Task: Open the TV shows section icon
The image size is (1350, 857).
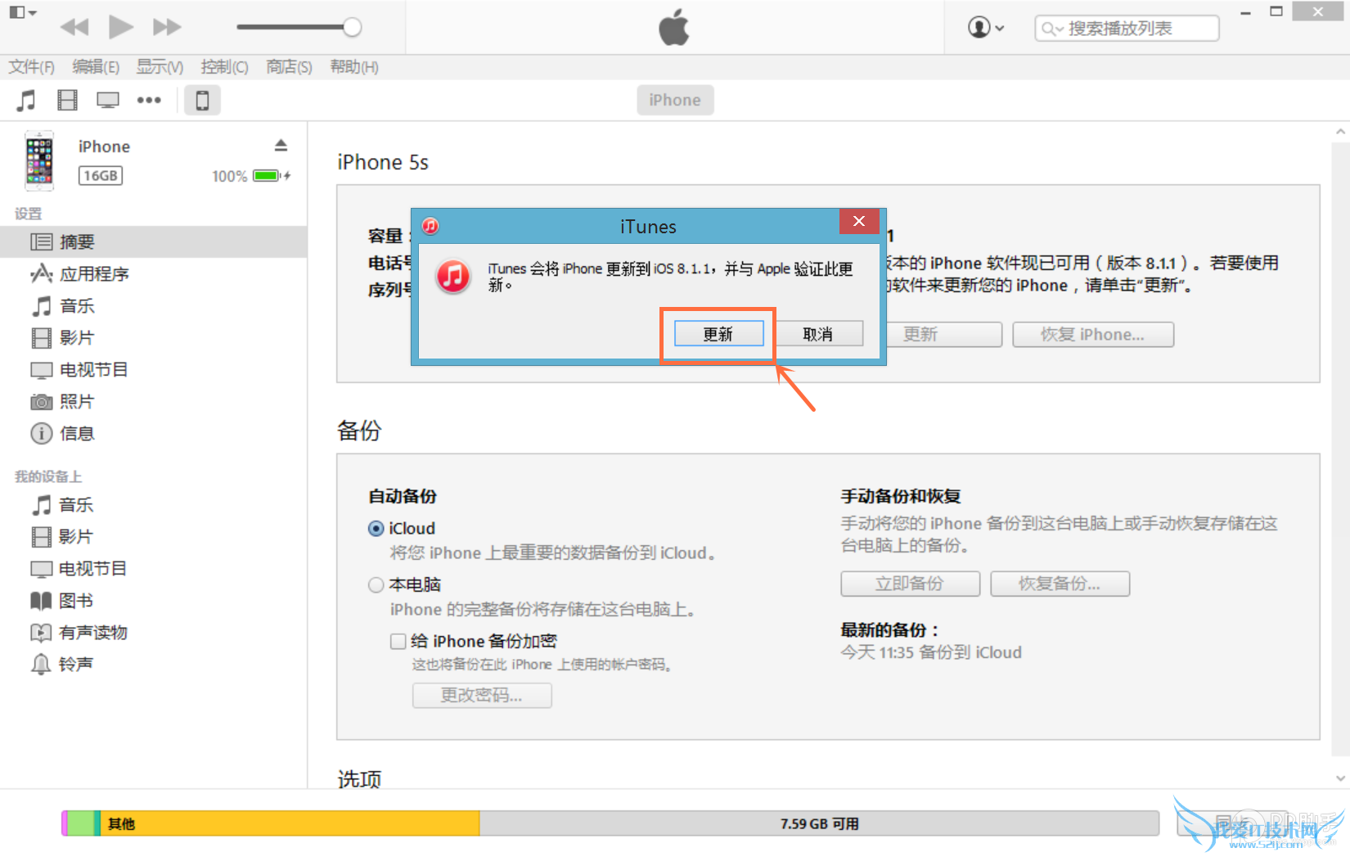Action: point(107,100)
